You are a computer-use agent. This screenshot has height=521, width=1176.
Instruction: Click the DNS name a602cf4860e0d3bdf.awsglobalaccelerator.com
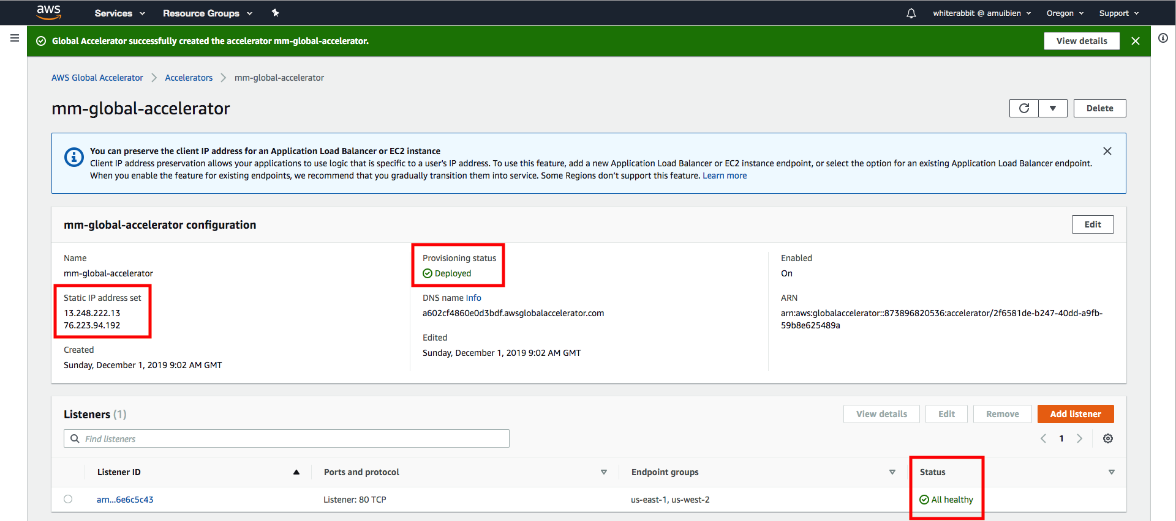pos(513,313)
